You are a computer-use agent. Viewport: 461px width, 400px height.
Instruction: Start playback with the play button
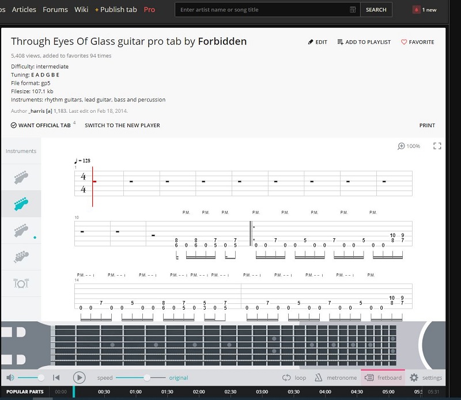point(79,378)
